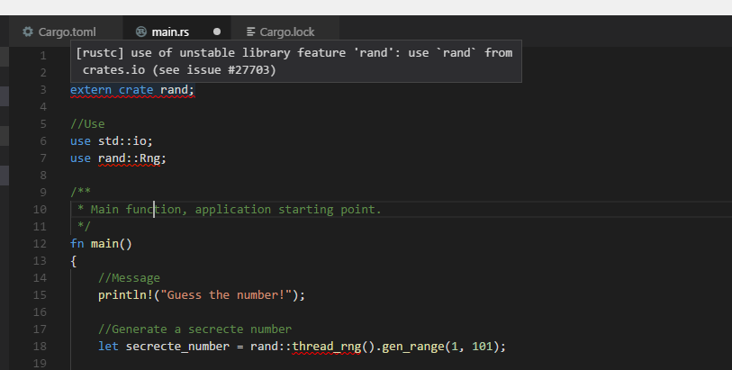
Task: Click 'secrecte_number' variable on line 18
Action: tap(177, 347)
